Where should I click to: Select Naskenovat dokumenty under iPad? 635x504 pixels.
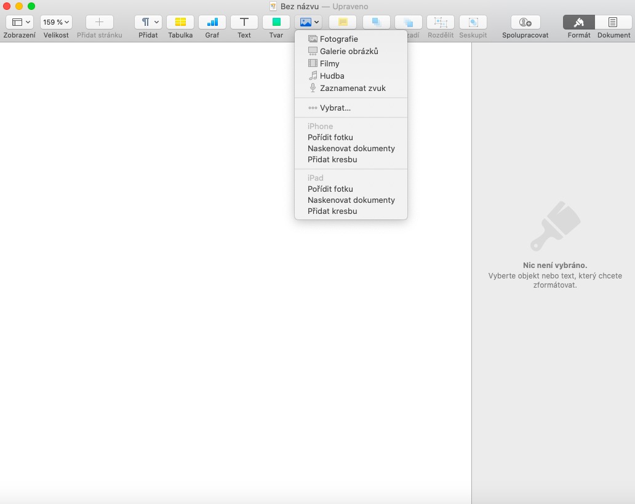point(351,200)
